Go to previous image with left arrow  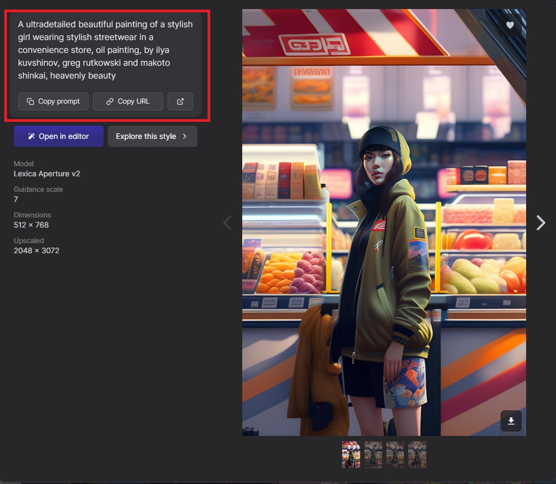228,223
